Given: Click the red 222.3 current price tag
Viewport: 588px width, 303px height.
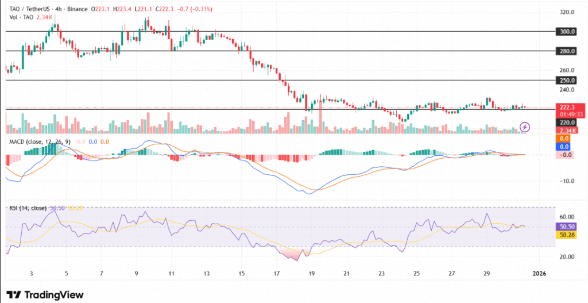Looking at the screenshot, I should pos(567,107).
